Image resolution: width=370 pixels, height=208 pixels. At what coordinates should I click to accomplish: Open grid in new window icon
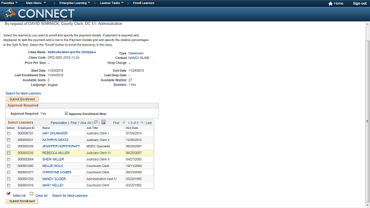[x=95, y=122]
